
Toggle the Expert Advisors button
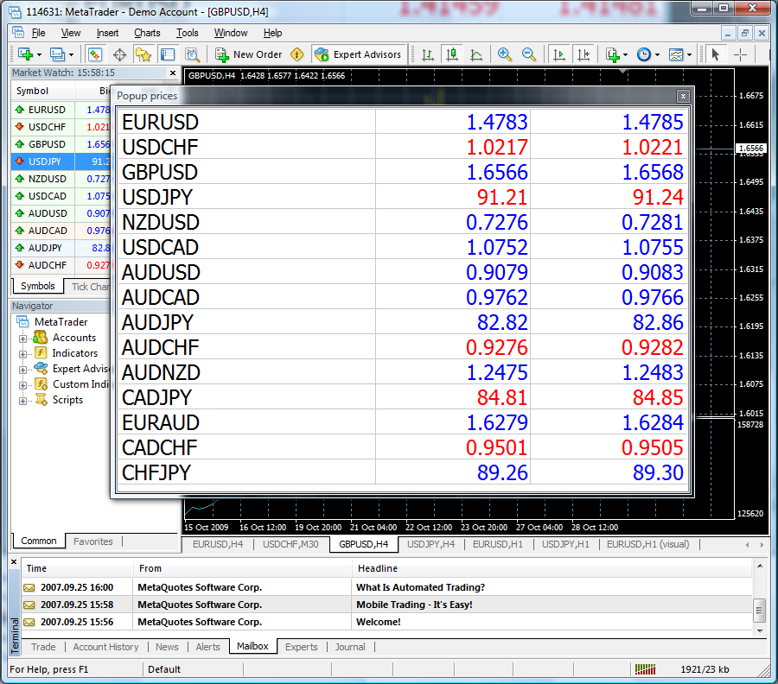pyautogui.click(x=358, y=54)
